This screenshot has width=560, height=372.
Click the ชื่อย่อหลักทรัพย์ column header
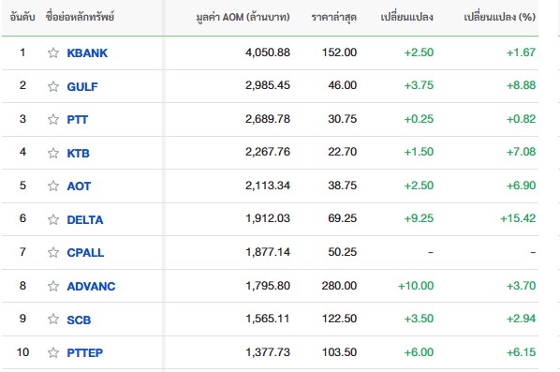80,17
